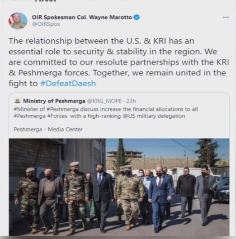Open the #DefeatDaesh hashtag link
The image size is (236, 239).
[68, 84]
